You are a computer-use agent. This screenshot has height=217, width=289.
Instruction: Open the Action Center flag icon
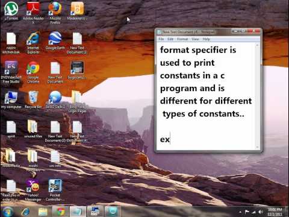coord(247,212)
